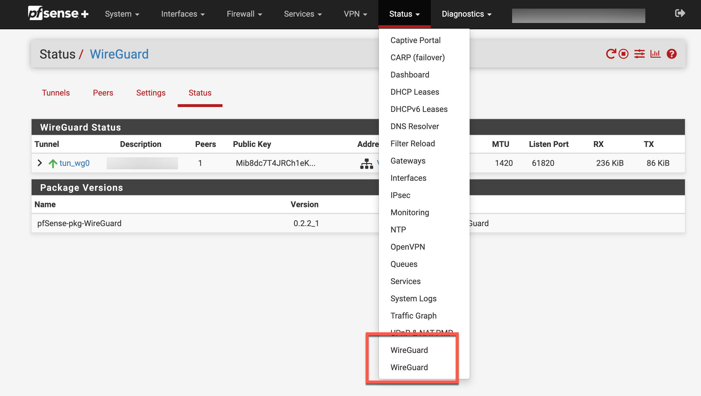Open the help question mark icon
This screenshot has width=701, height=396.
click(672, 54)
